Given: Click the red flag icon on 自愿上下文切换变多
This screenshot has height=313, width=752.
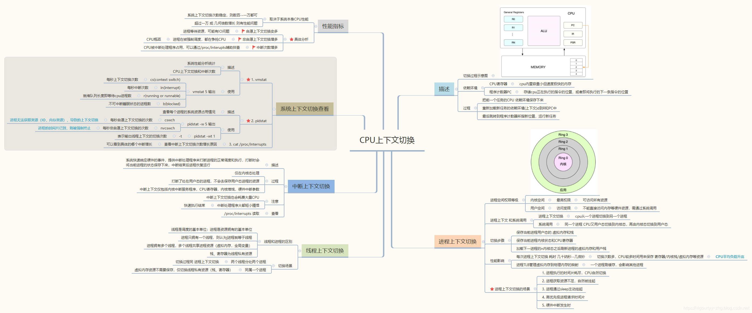Looking at the screenshot, I should 243,31.
